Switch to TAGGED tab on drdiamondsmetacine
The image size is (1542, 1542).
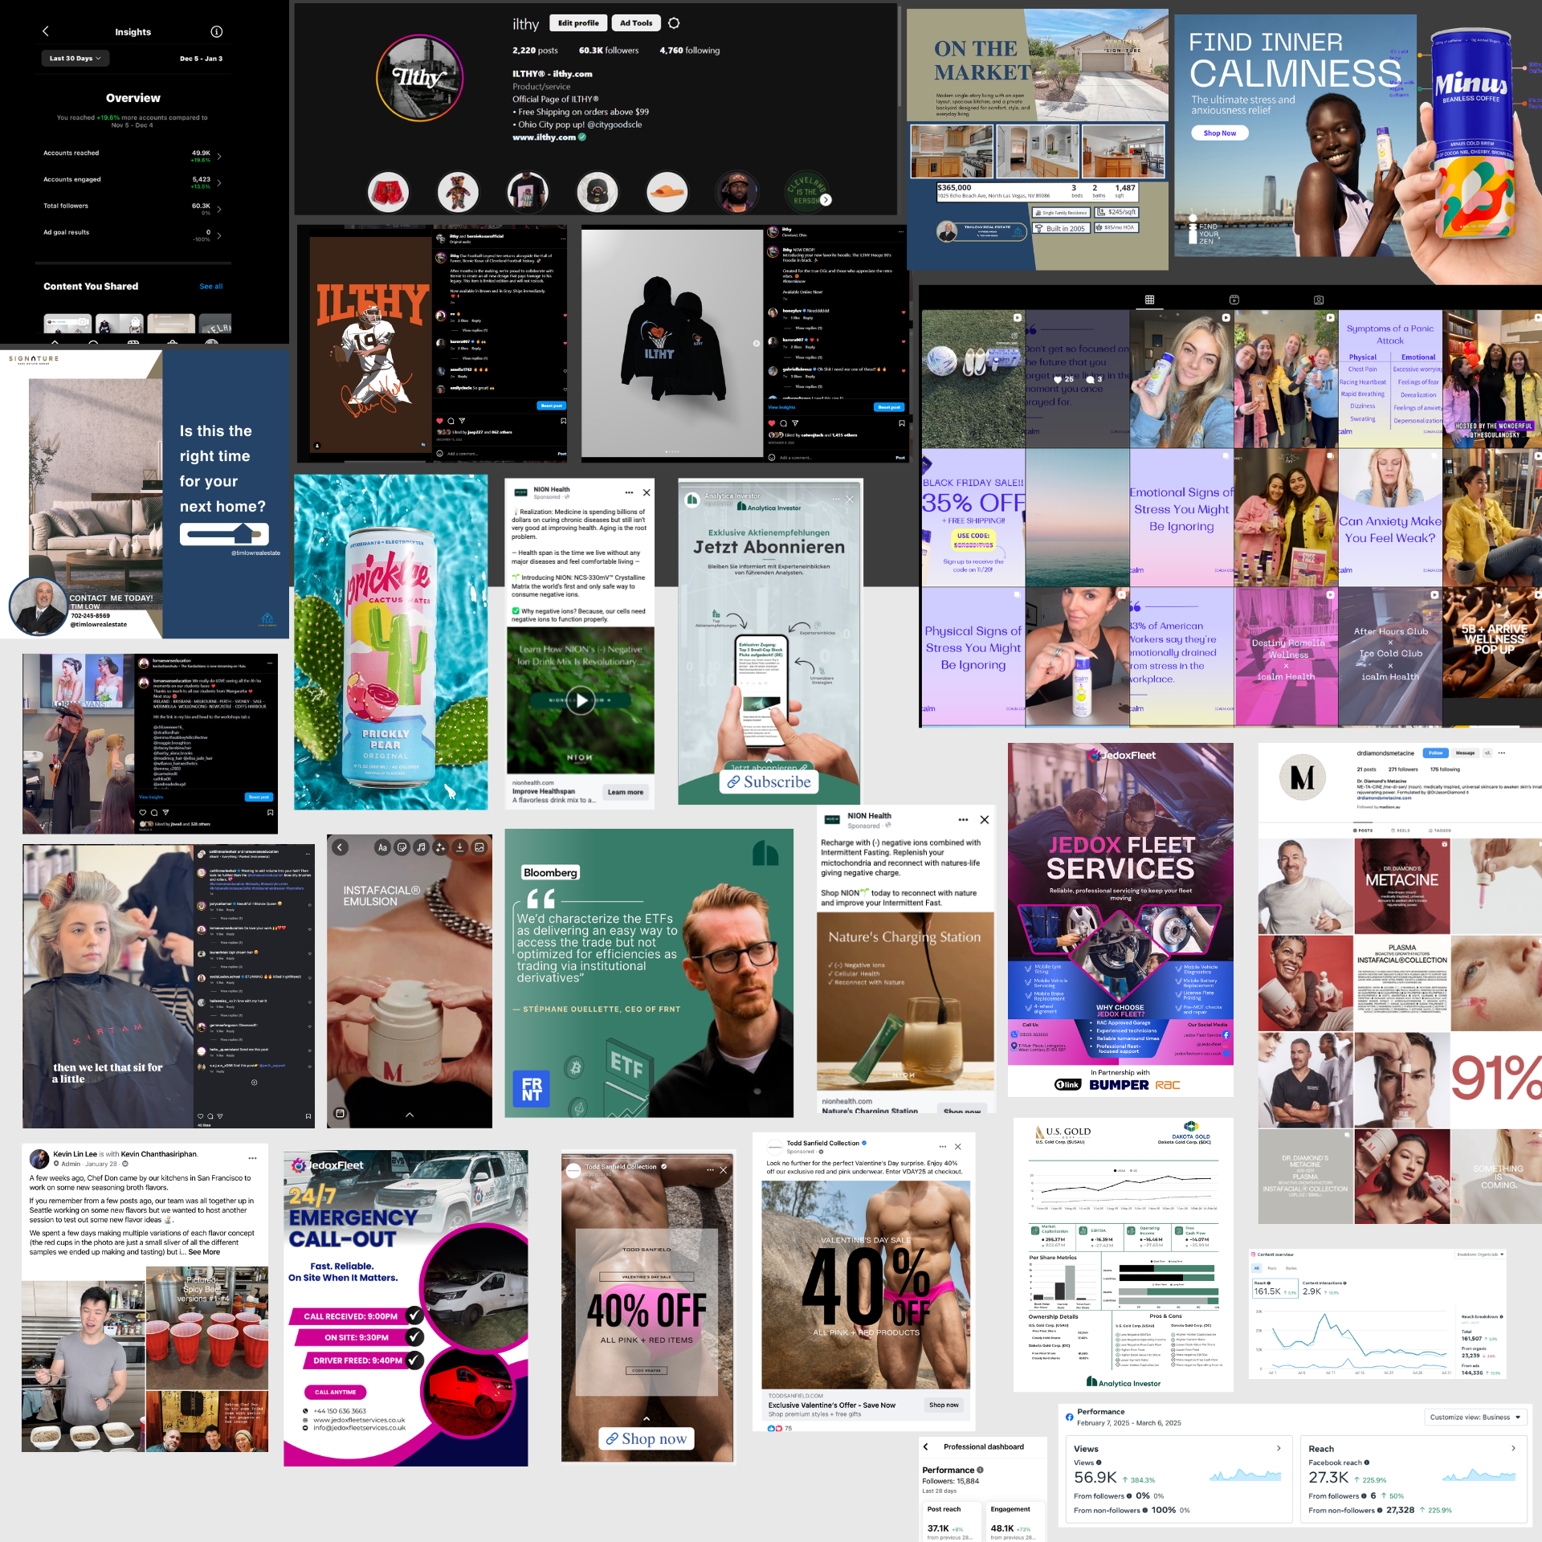click(x=1441, y=830)
